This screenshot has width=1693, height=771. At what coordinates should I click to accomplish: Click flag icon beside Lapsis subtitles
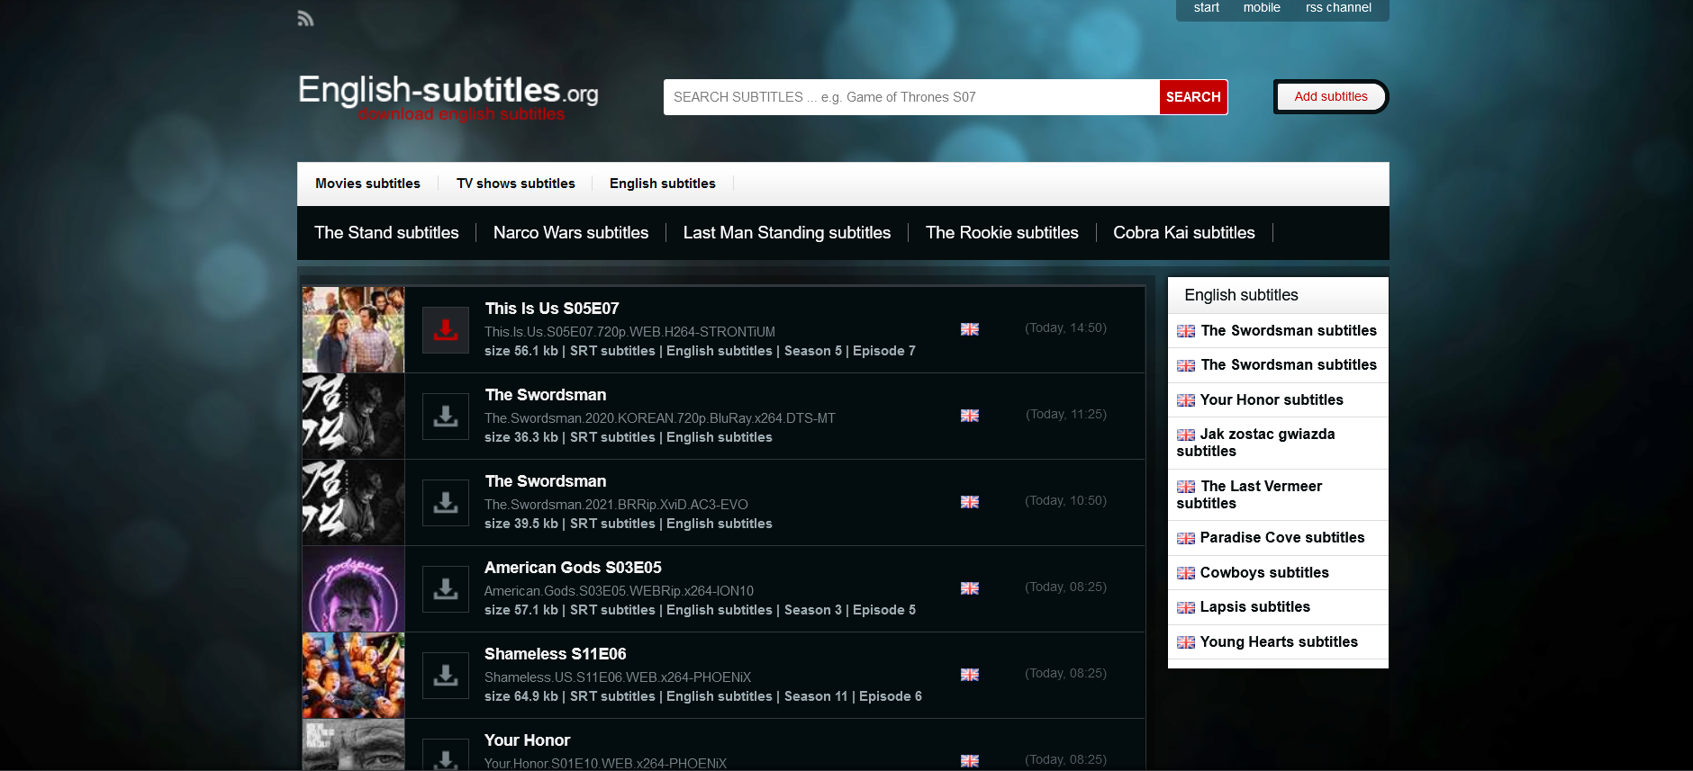(x=1186, y=607)
